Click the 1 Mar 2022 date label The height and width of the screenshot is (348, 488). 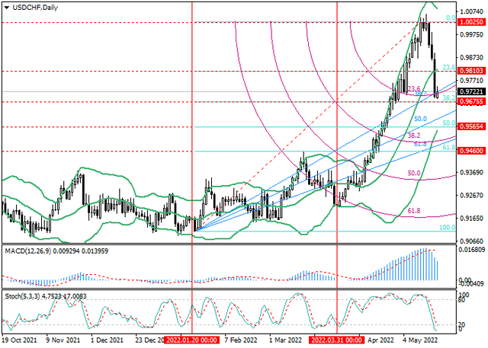pos(285,340)
